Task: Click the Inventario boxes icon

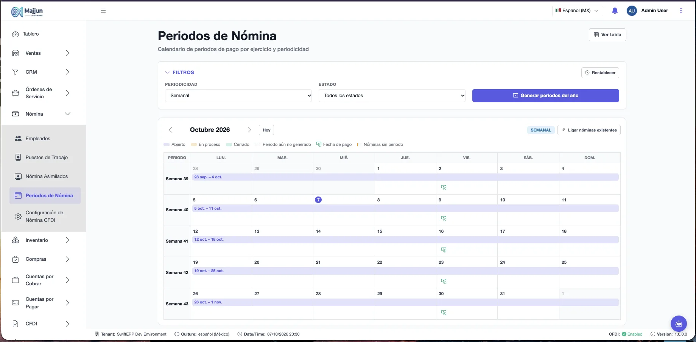Action: (x=16, y=240)
